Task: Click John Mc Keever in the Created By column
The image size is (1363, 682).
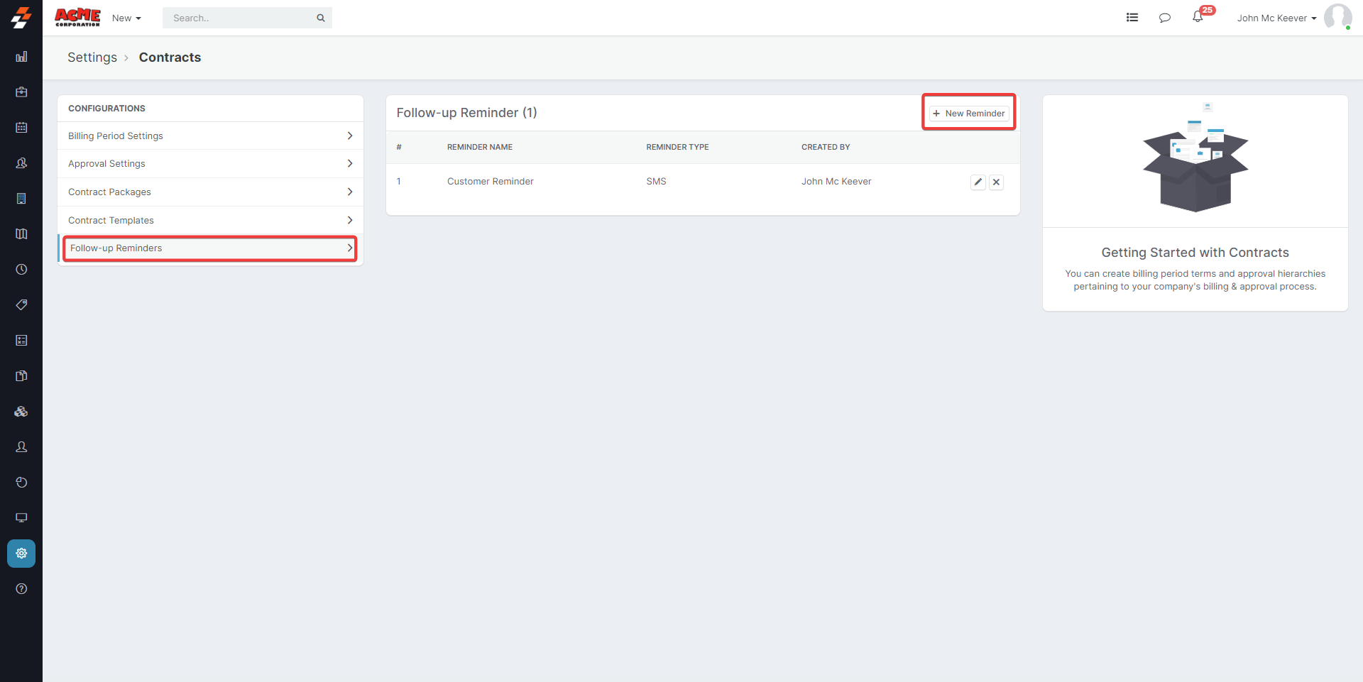Action: [836, 182]
